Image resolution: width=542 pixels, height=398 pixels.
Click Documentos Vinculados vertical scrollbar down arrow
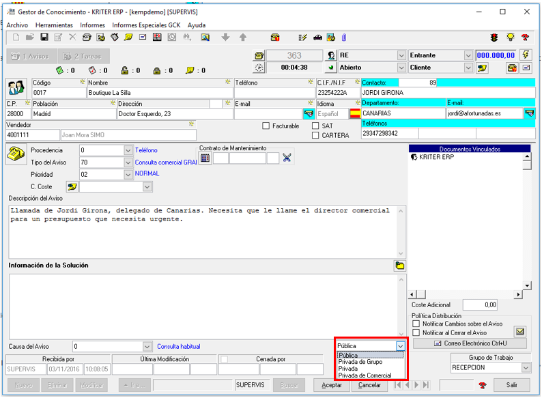click(x=527, y=285)
